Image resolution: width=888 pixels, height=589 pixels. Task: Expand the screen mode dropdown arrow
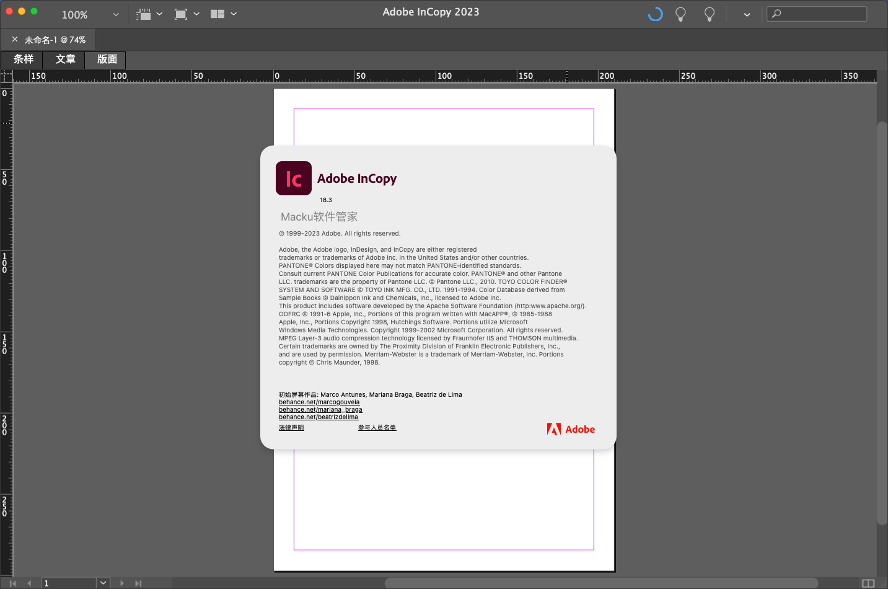[196, 14]
